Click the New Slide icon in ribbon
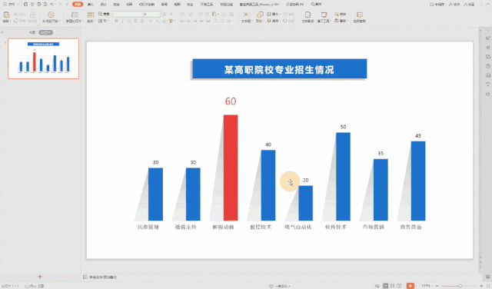 (x=75, y=15)
